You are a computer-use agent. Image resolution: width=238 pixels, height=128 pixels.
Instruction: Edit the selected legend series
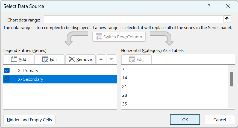coord(50,59)
